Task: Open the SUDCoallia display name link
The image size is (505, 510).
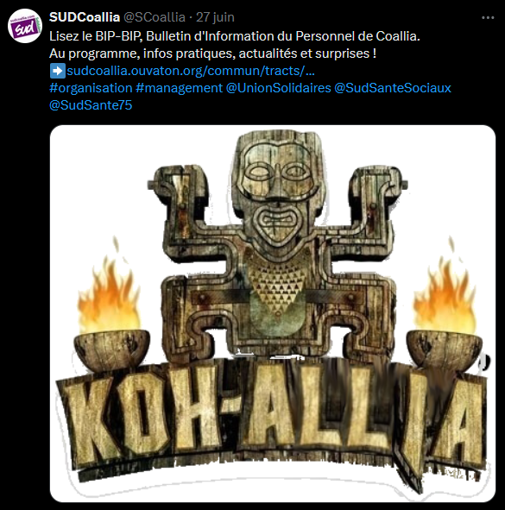Action: coord(85,17)
